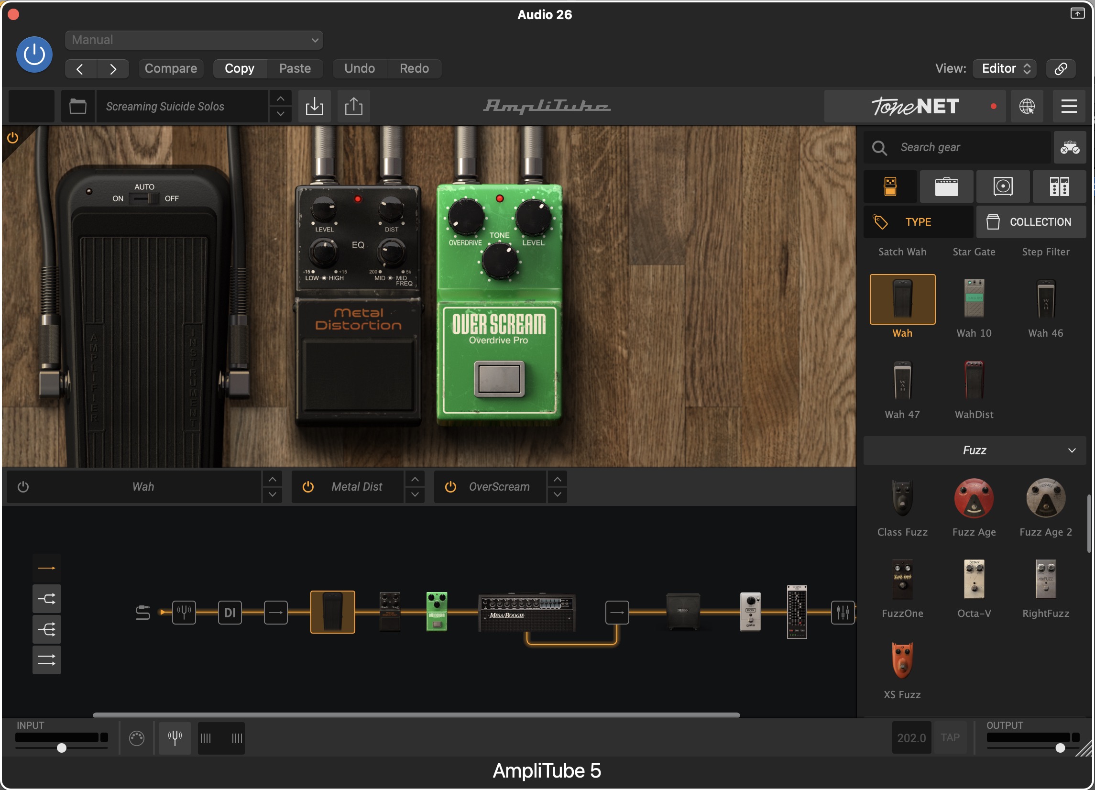This screenshot has width=1095, height=790.
Task: Toggle the tuner icon in bottom bar
Action: 175,738
